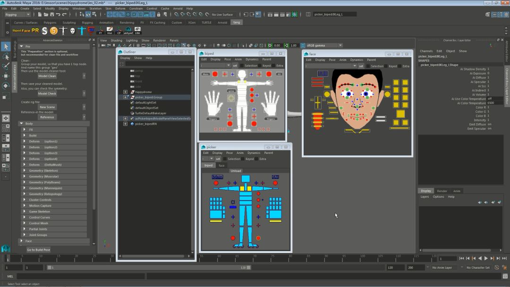Enable the Keyed checkbox in face window
This screenshot has height=287, width=510.
(x=386, y=66)
